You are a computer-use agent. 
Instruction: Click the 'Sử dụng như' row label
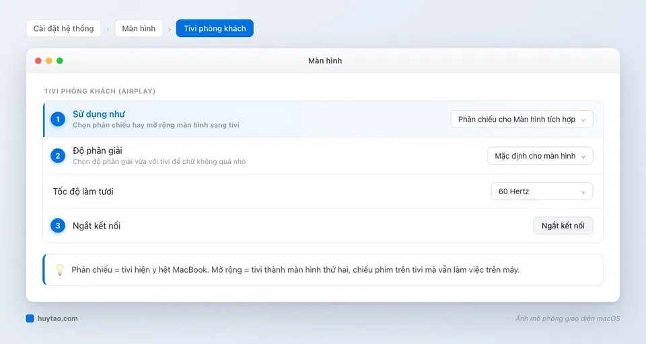point(99,114)
